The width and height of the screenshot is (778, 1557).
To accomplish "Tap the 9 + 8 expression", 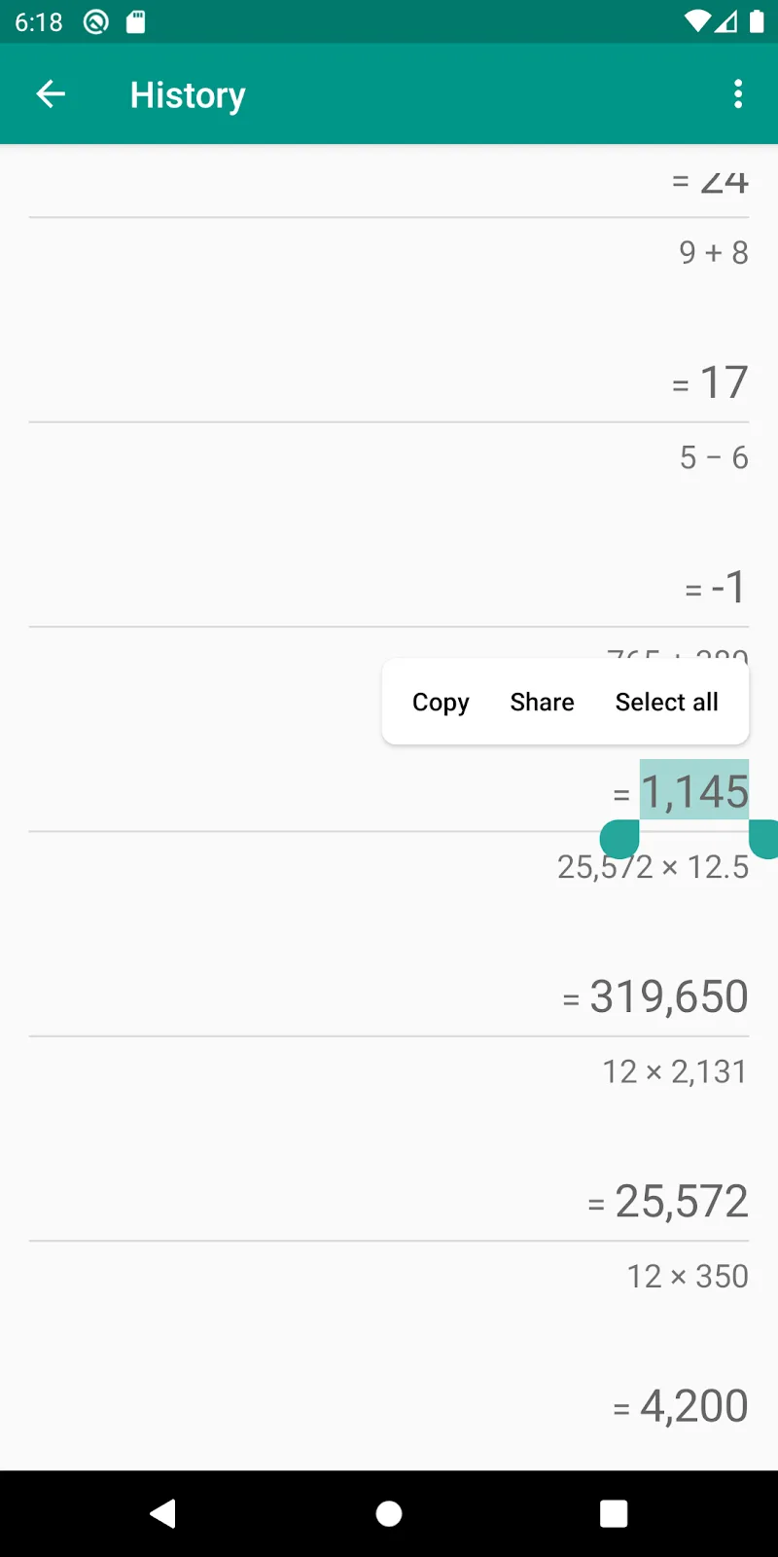I will [x=713, y=253].
